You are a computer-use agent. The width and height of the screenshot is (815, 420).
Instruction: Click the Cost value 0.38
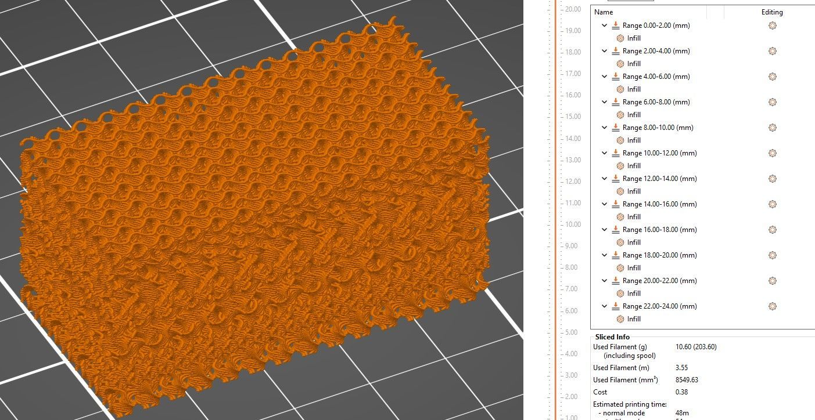682,392
